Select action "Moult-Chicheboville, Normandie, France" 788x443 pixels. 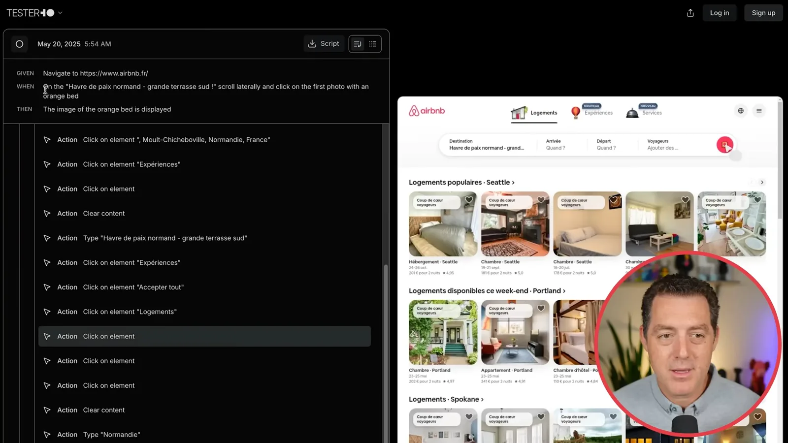point(204,140)
